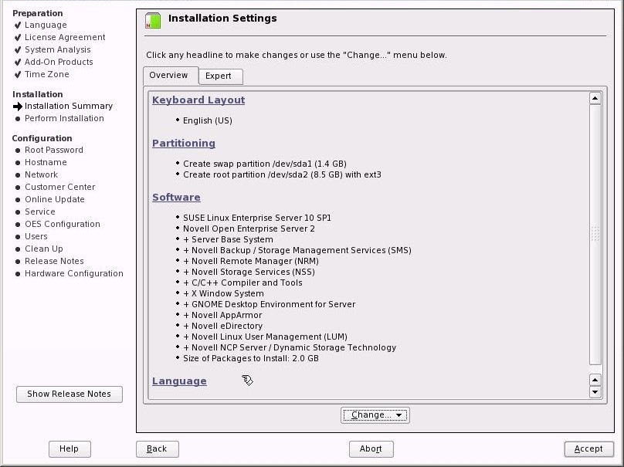624x467 pixels.
Task: Open the Language headline link
Action: pos(179,381)
